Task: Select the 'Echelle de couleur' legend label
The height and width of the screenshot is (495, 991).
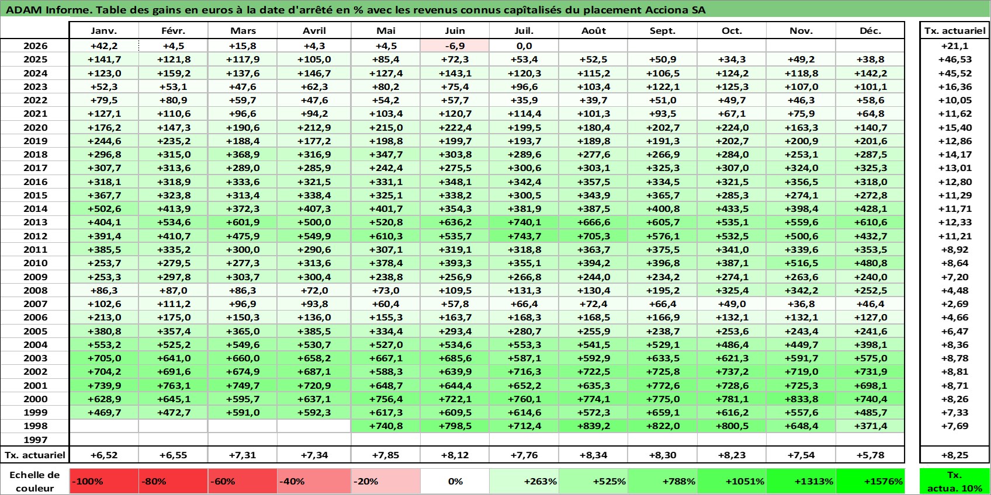Action: pyautogui.click(x=35, y=481)
